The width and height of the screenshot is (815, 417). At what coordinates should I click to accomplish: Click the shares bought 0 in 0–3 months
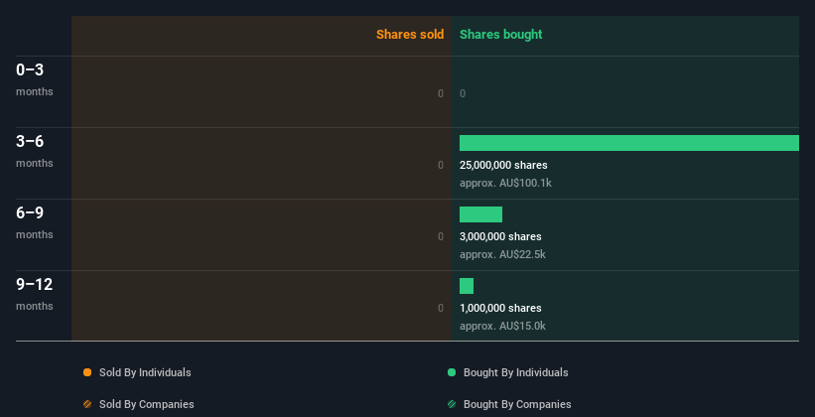[463, 93]
